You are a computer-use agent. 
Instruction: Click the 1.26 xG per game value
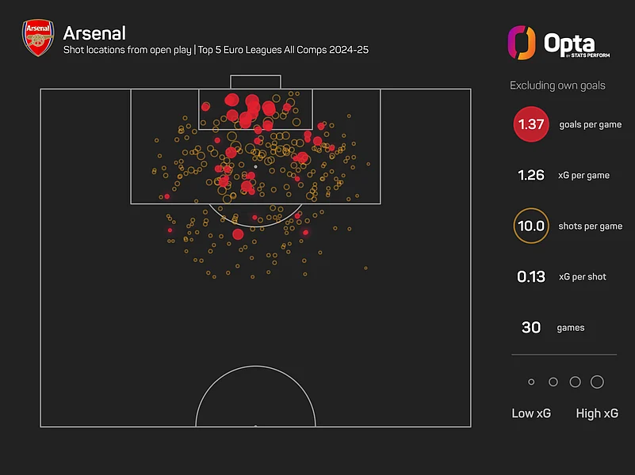click(530, 175)
